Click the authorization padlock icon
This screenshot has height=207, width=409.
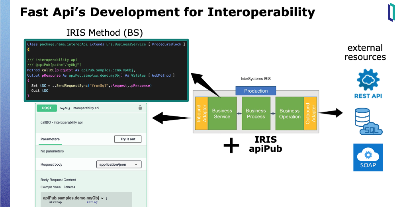140,107
